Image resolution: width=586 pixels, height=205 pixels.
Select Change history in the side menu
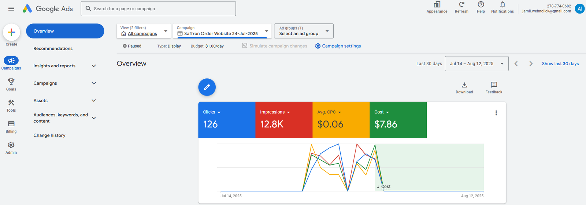click(x=49, y=135)
